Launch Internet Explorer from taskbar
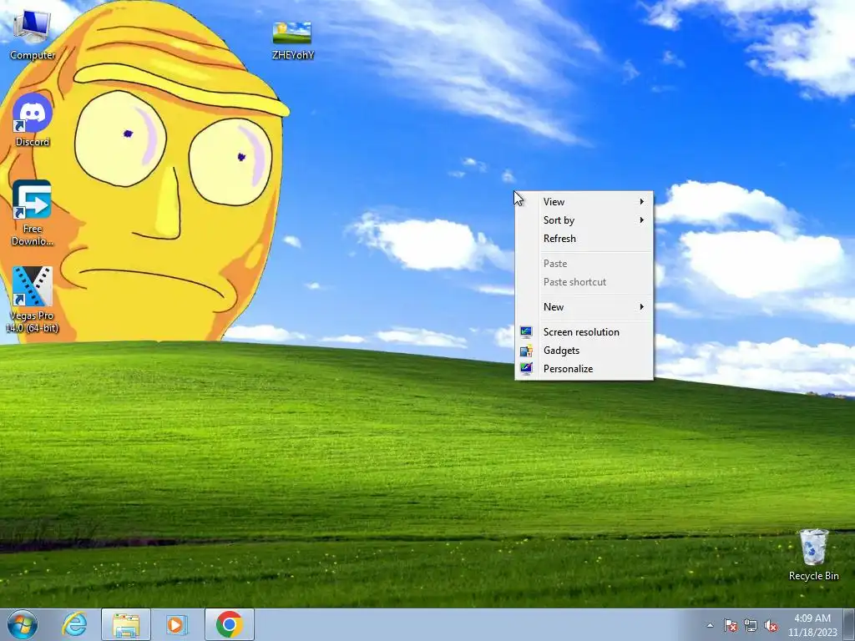Image resolution: width=855 pixels, height=641 pixels. [x=74, y=624]
